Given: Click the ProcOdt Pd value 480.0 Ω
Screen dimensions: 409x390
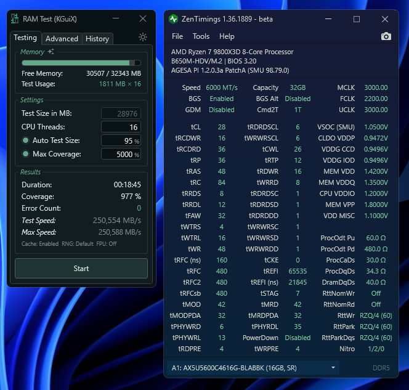Looking at the screenshot, I should click(x=376, y=249).
